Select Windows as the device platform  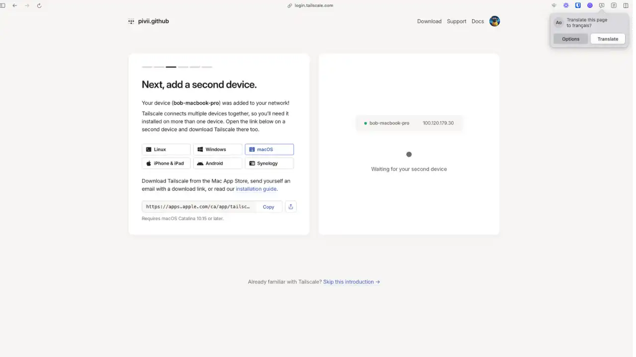tap(218, 149)
